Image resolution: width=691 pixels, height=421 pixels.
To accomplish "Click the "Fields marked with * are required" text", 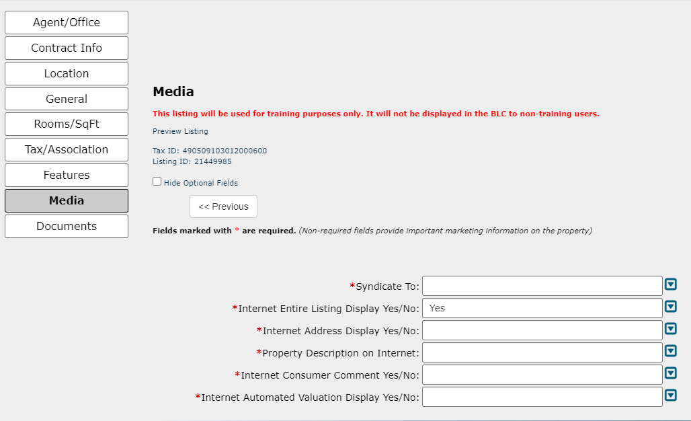I will point(225,231).
